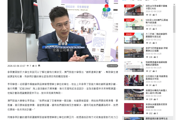Image resolution: width=180 pixels, height=120 pixels.
Task: Click the like thumb icon below main video
Action: (x=33, y=66)
